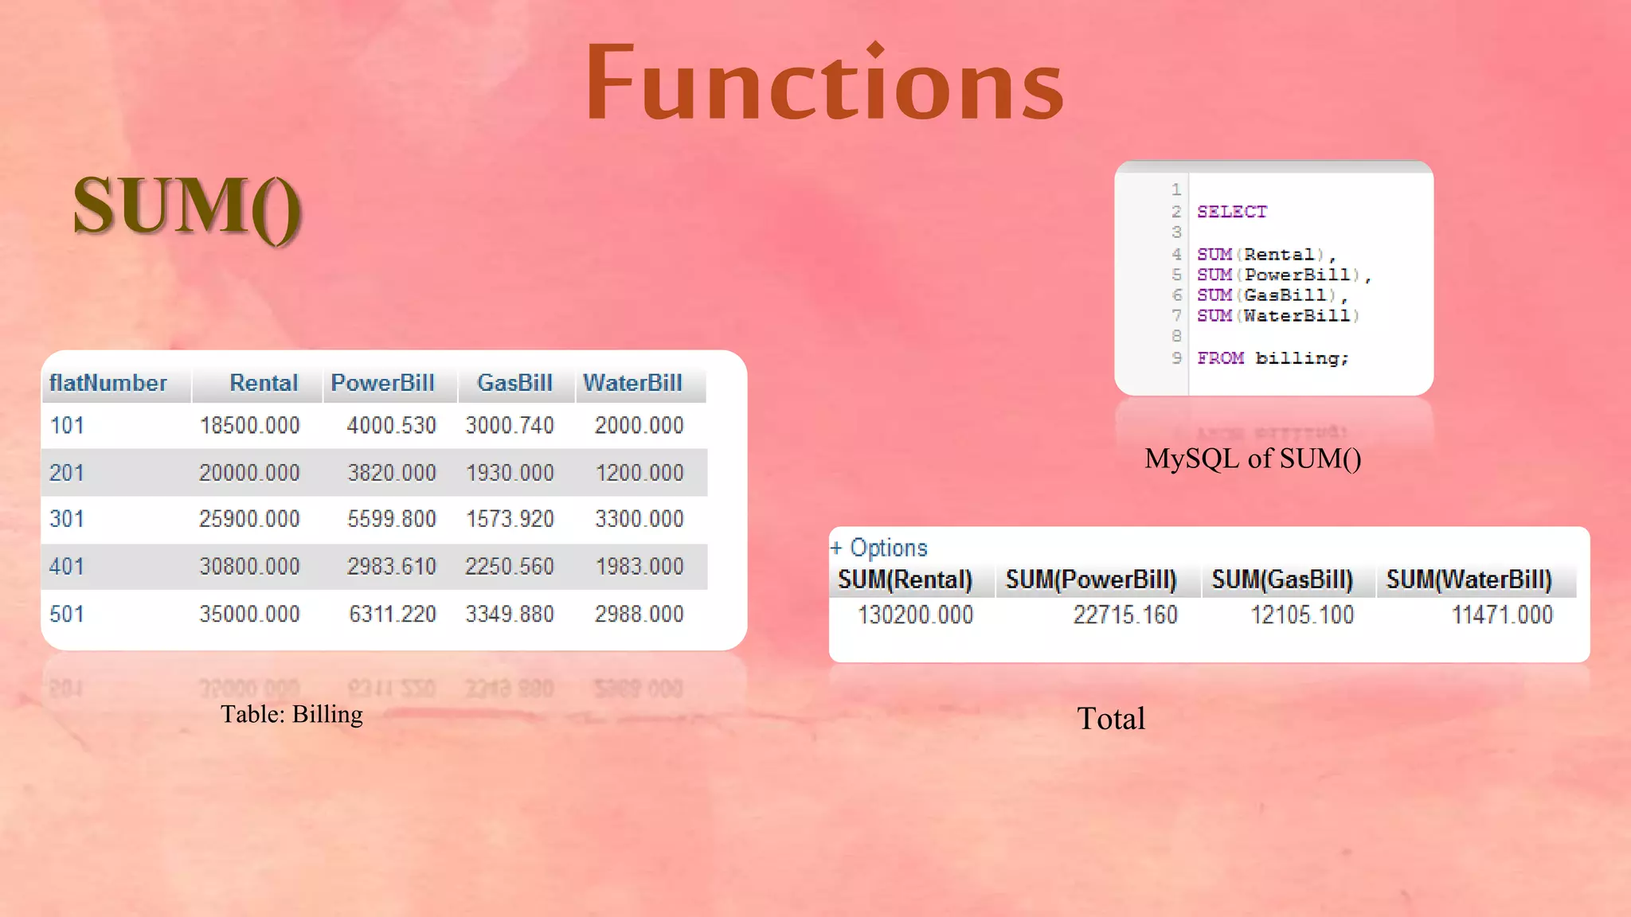
Task: Expand the + Options link
Action: tap(878, 548)
